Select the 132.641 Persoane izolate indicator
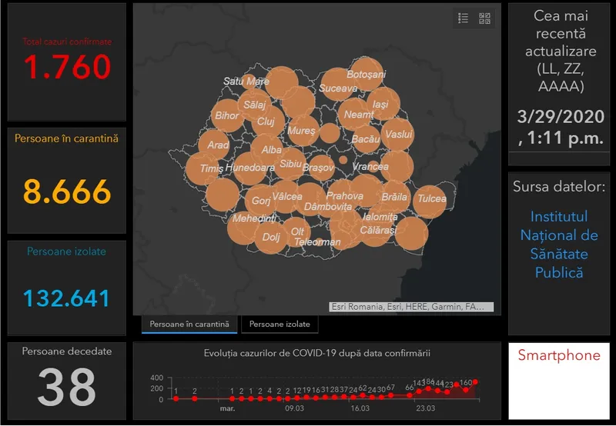This screenshot has width=616, height=426. [67, 298]
